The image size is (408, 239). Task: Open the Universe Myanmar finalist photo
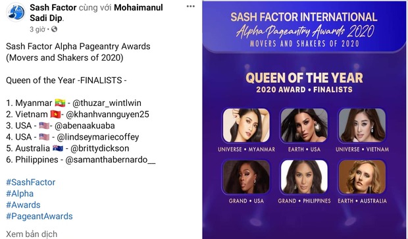pyautogui.click(x=246, y=125)
